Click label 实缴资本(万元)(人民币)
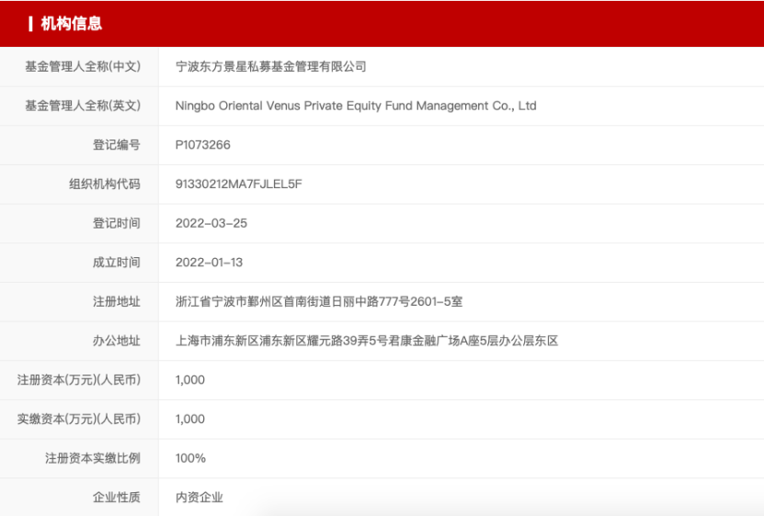 pos(79,419)
